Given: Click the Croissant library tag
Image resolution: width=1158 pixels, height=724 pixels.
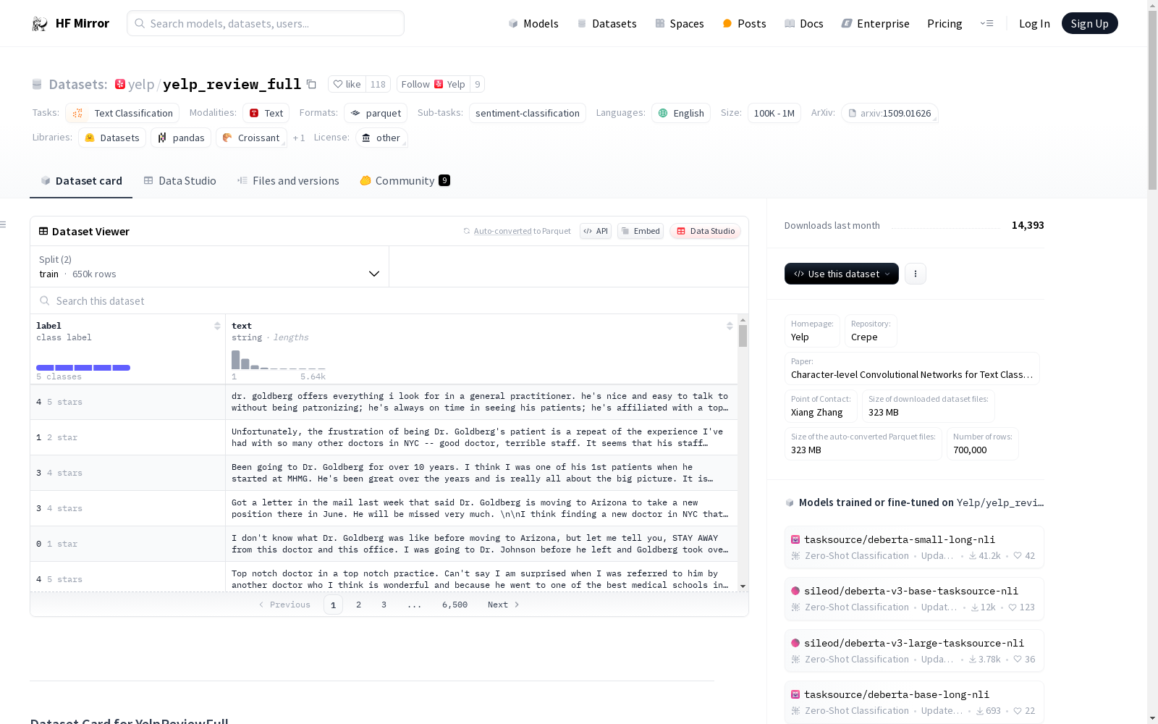Looking at the screenshot, I should click(251, 138).
